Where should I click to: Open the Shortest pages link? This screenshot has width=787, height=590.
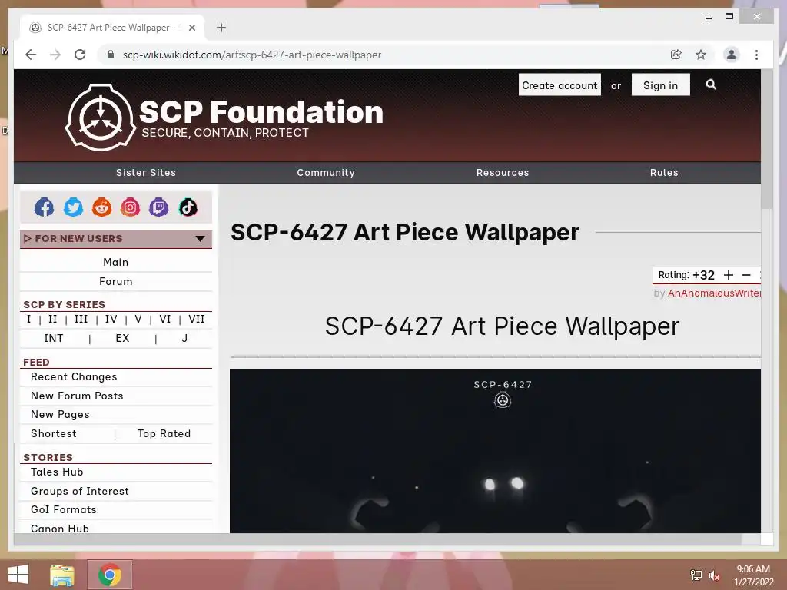[54, 433]
